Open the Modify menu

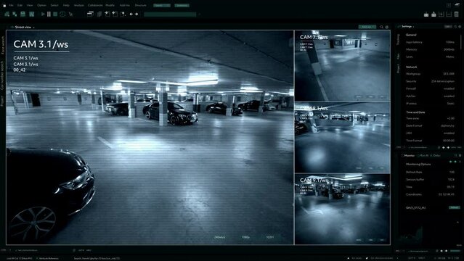coord(110,5)
